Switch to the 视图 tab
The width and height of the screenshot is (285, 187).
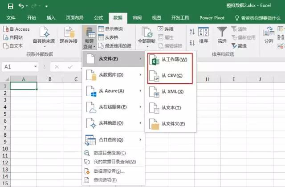click(x=156, y=18)
